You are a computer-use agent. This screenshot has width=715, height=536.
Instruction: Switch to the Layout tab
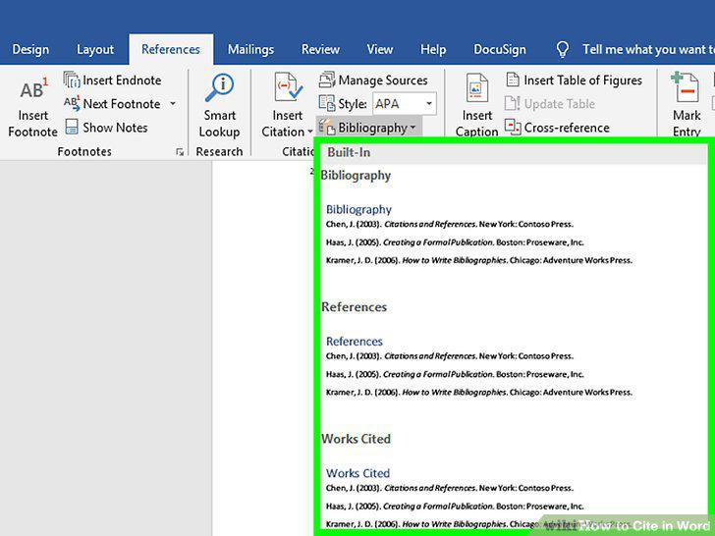(x=95, y=49)
